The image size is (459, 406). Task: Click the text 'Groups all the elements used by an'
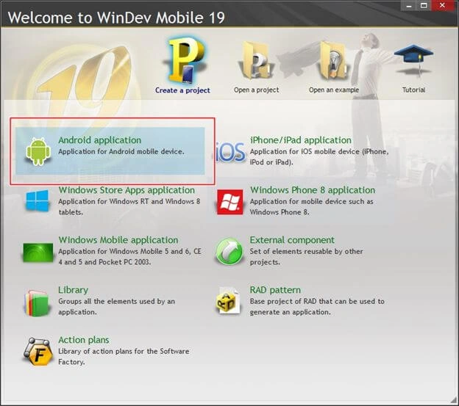[116, 302]
